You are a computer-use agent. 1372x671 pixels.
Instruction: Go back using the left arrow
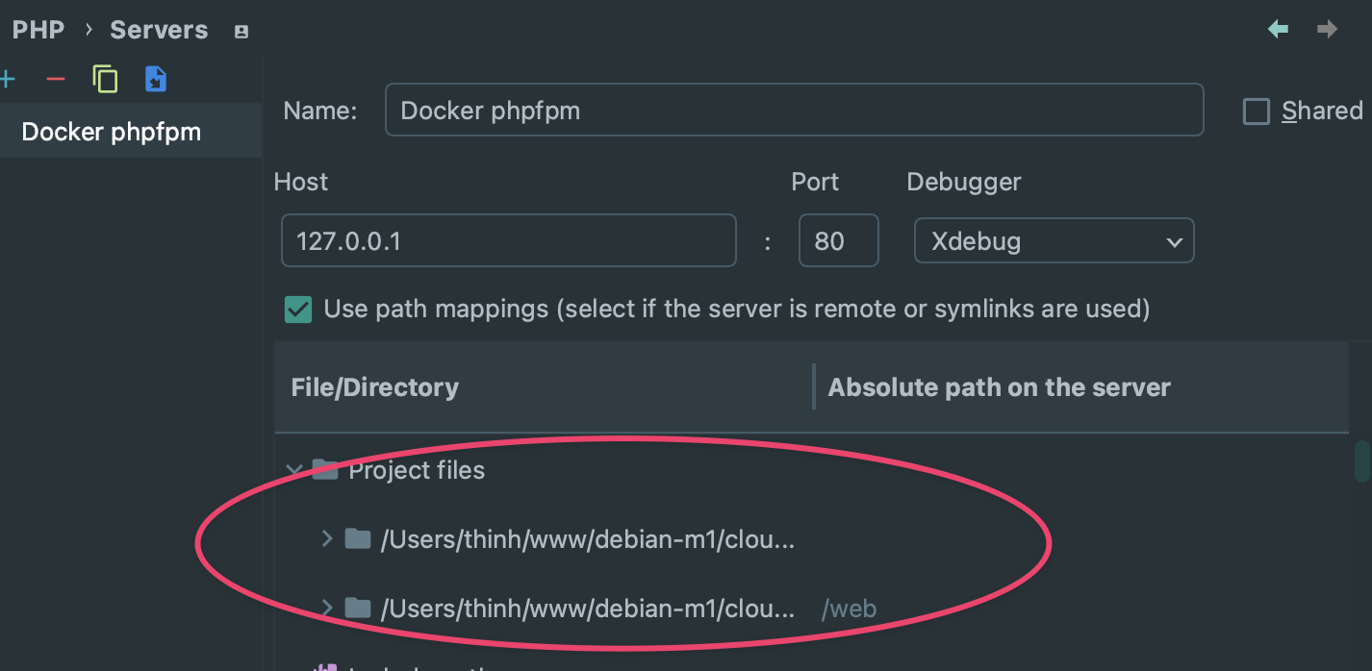point(1278,30)
